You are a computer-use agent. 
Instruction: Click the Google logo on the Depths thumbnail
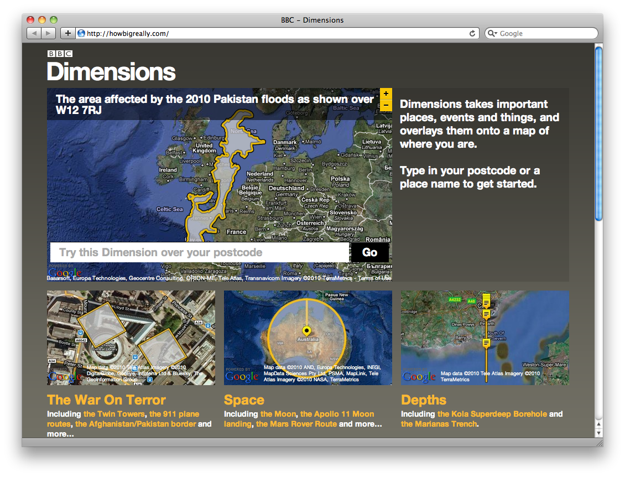(419, 376)
